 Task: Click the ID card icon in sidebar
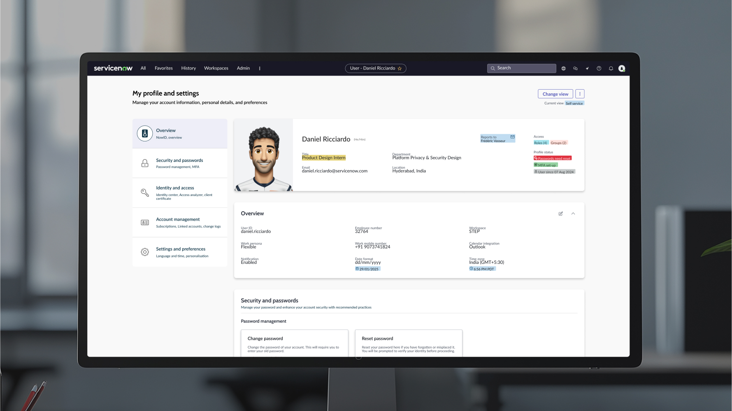coord(145,222)
